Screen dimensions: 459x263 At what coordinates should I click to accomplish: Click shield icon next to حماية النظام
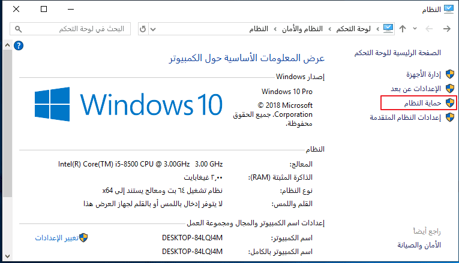point(450,103)
